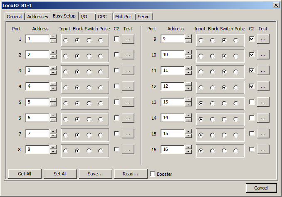
Task: Select the Input radio for port 1
Action: (66, 40)
